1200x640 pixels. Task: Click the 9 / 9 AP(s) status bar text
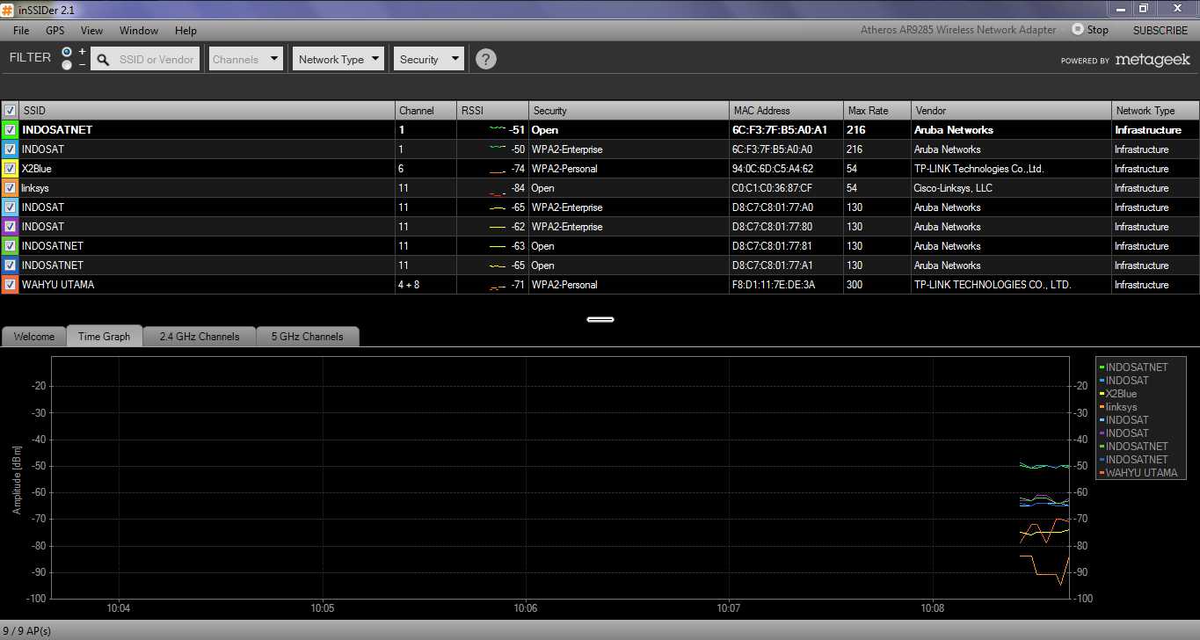pyautogui.click(x=27, y=631)
